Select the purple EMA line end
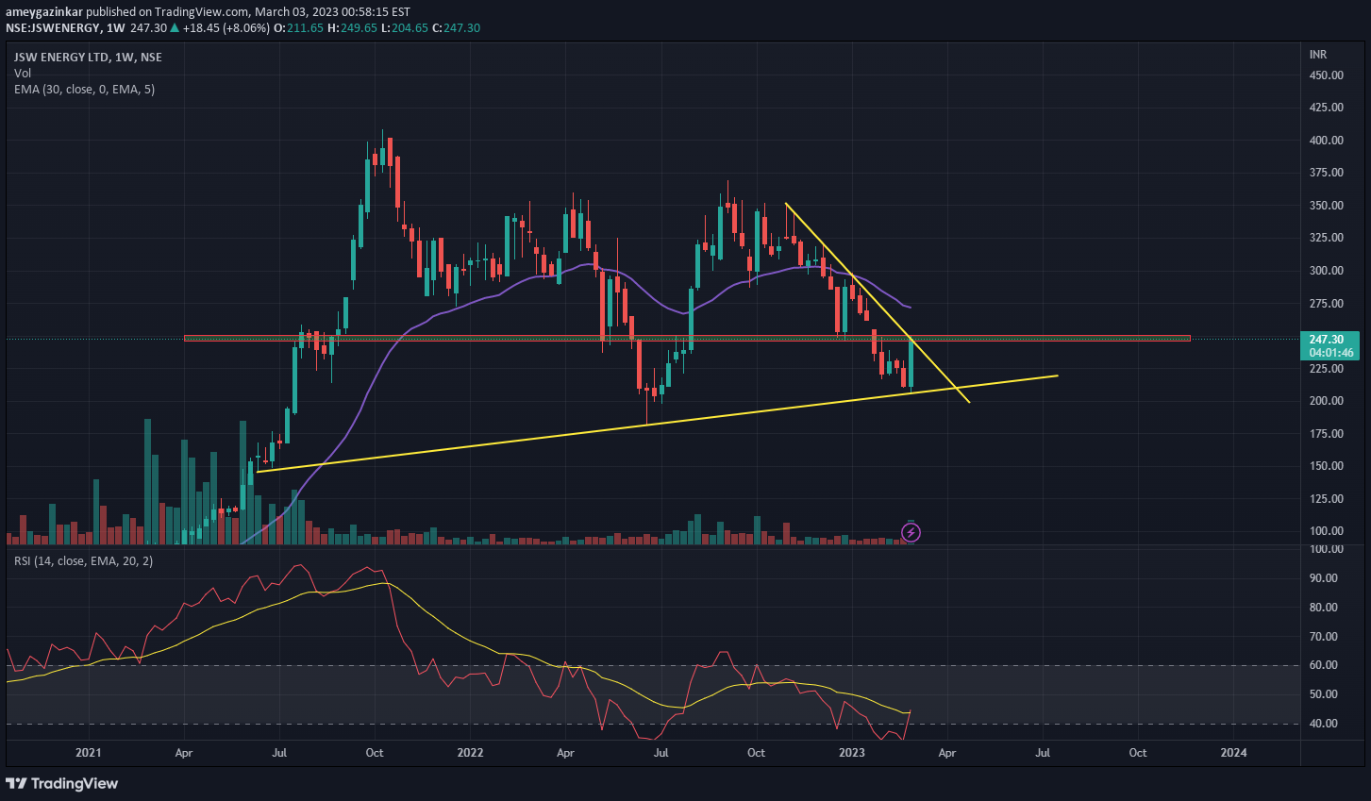 point(908,307)
